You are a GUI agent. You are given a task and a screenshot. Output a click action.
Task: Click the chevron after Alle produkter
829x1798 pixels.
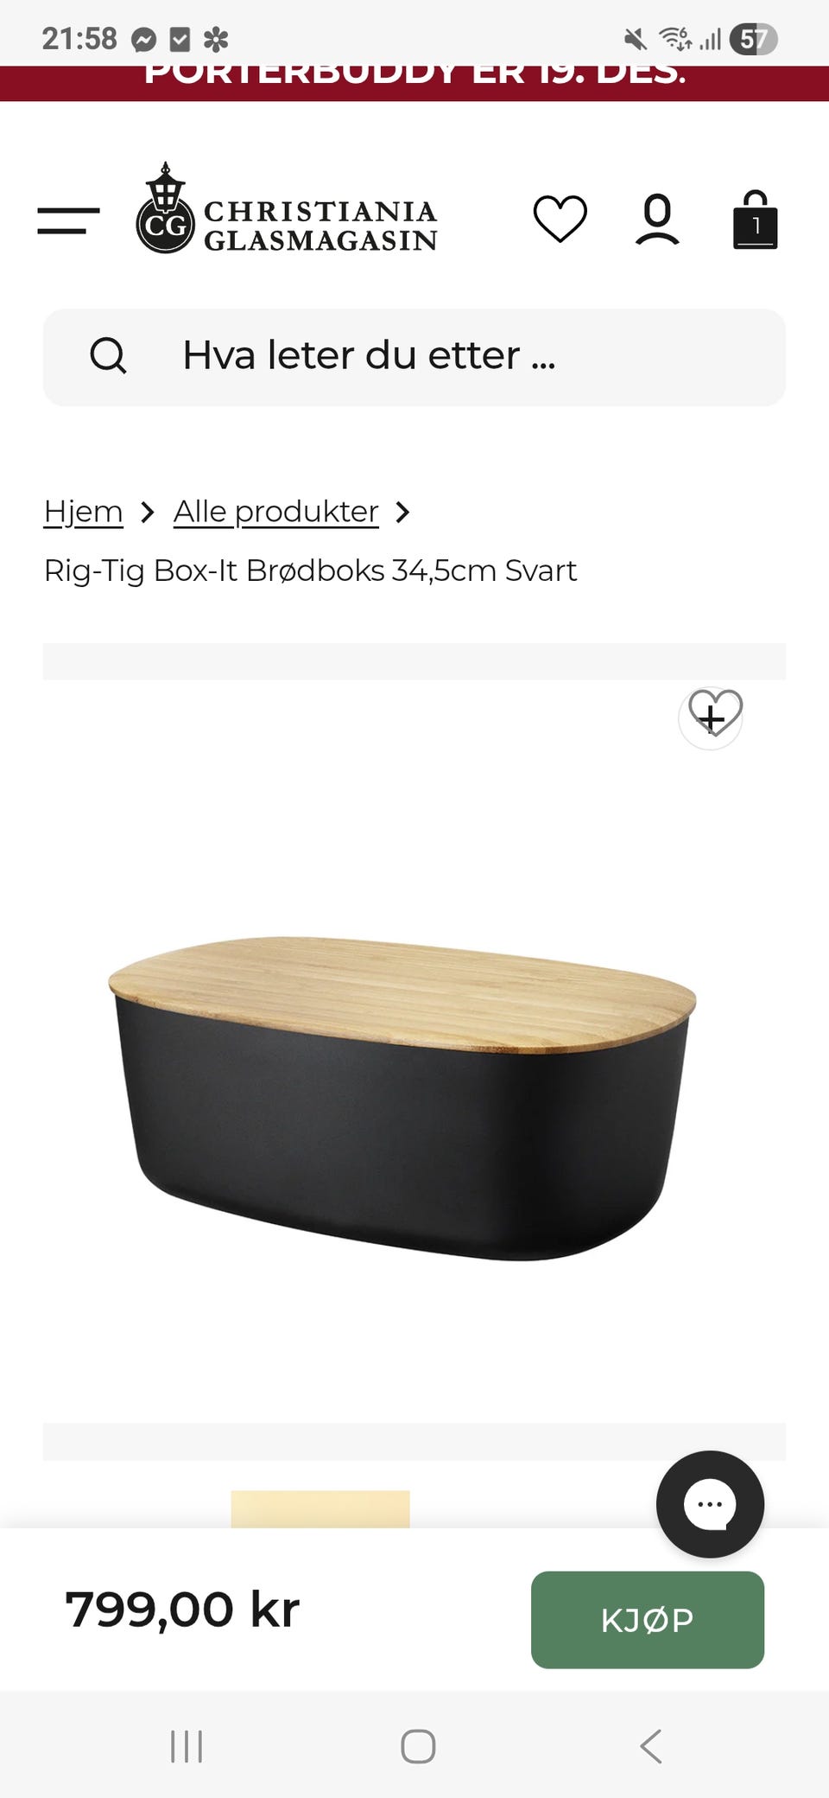pyautogui.click(x=402, y=513)
